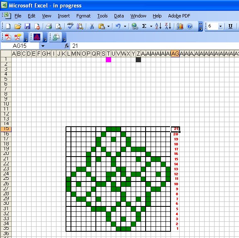
Task: Paste using the clipboard icon
Action: click(102, 26)
